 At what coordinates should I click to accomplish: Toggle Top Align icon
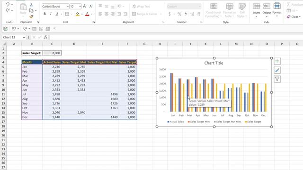(100, 6)
